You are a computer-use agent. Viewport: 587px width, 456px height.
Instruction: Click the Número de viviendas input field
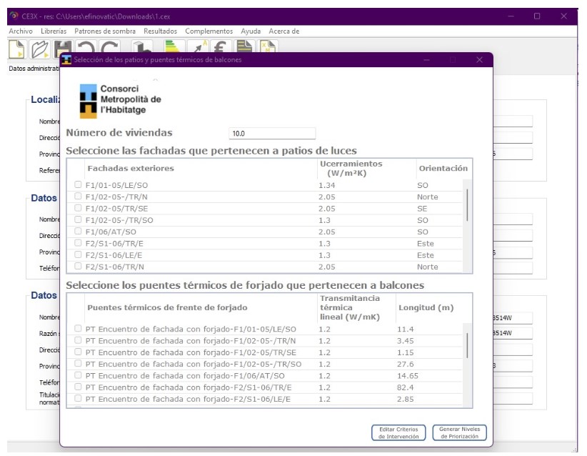pos(272,134)
